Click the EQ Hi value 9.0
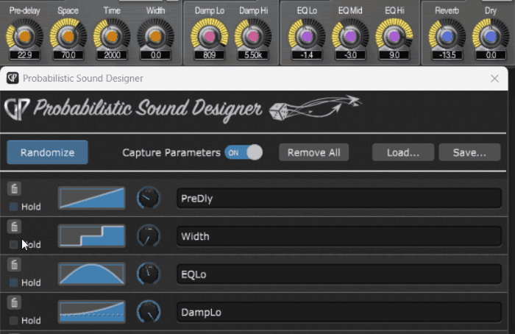The width and height of the screenshot is (515, 334). point(394,55)
